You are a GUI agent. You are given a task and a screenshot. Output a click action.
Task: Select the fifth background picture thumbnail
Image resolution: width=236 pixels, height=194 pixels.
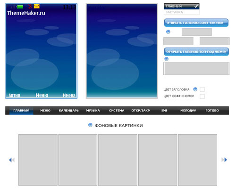[198, 160]
